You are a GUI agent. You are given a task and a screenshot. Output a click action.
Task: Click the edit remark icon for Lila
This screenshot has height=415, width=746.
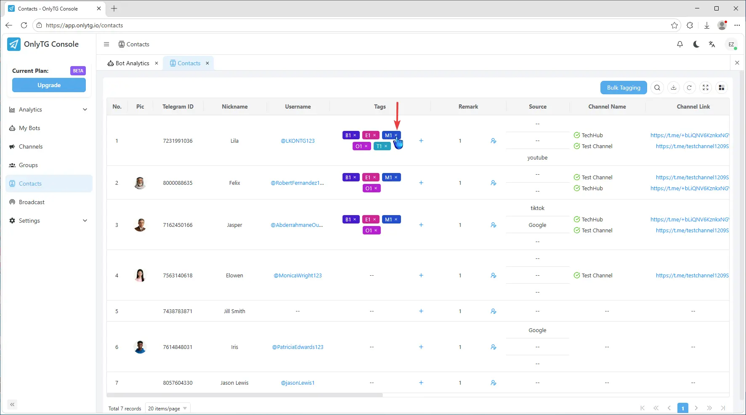(x=494, y=141)
